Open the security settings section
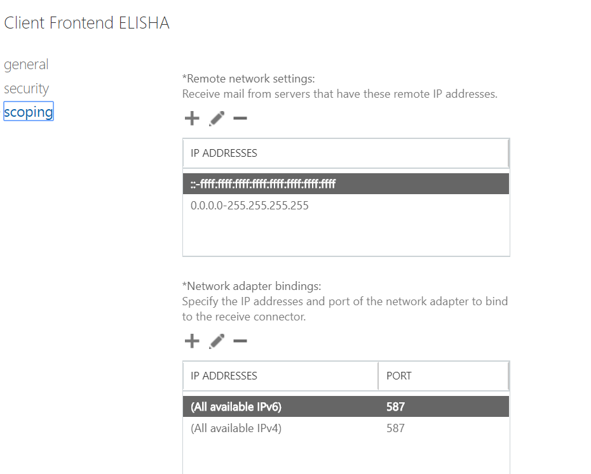This screenshot has height=474, width=591. coord(26,88)
